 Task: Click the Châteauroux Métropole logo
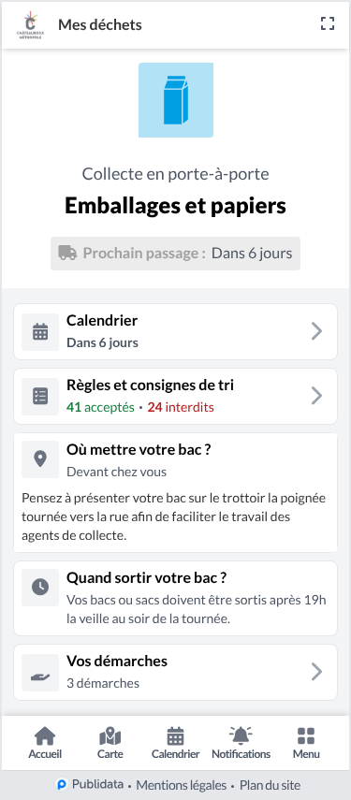tap(31, 24)
